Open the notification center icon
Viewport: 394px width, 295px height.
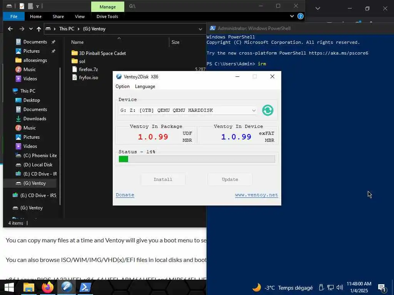tap(382, 288)
